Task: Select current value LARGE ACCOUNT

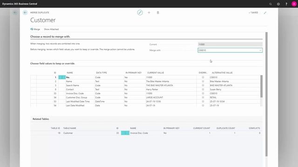Action: [x=154, y=97]
